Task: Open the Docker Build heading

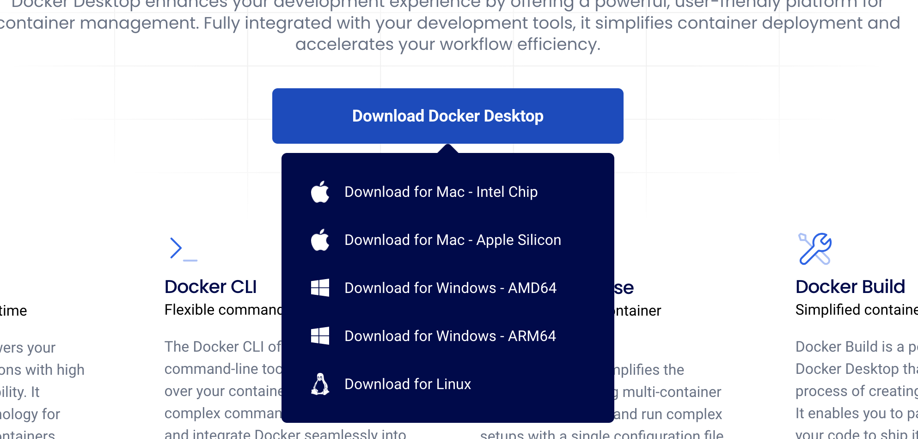Action: pos(850,287)
